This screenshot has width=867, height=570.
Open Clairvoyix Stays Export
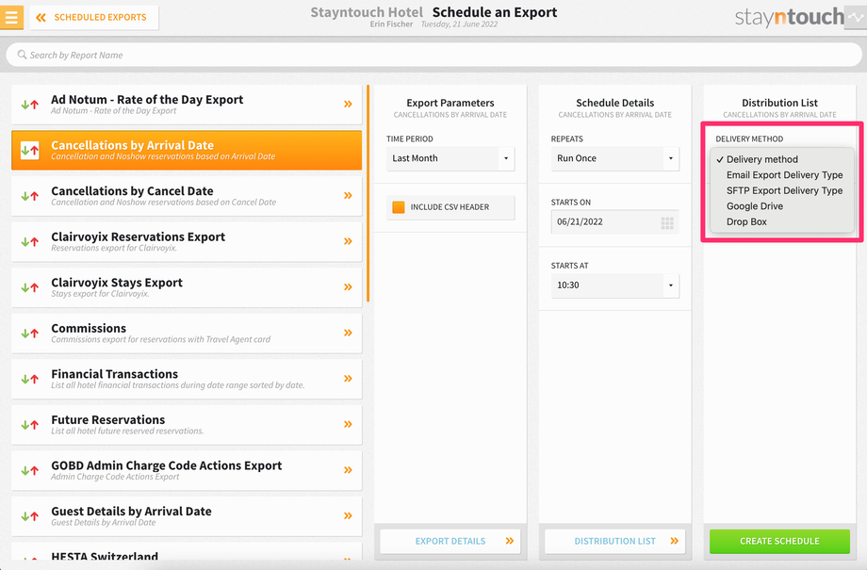[x=187, y=287]
